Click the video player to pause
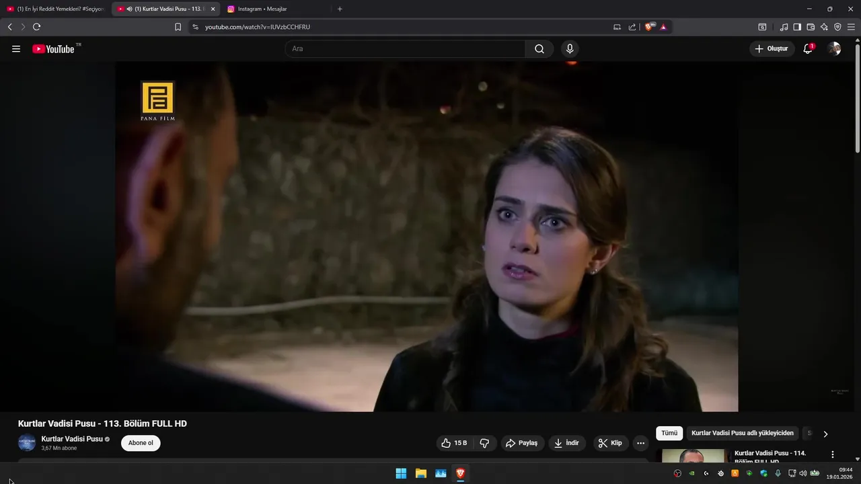 point(426,237)
